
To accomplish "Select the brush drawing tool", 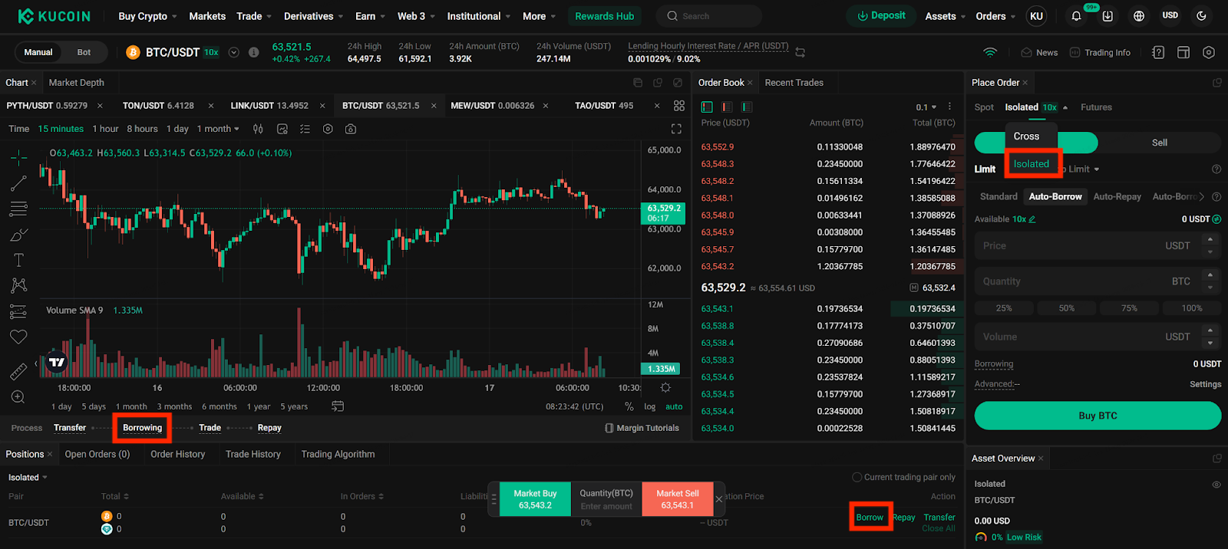I will [18, 235].
